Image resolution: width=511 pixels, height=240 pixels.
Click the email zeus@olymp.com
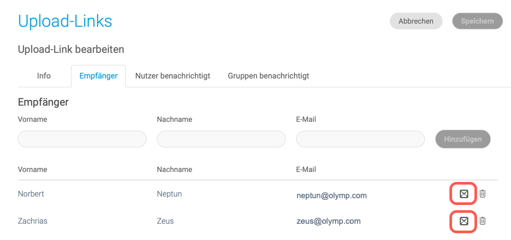point(328,221)
